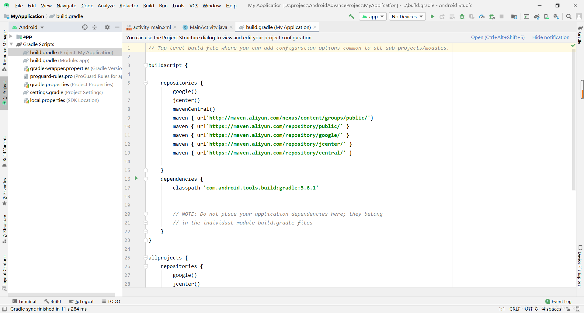Click Run with Coverage icon
The height and width of the screenshot is (313, 584).
tap(472, 16)
